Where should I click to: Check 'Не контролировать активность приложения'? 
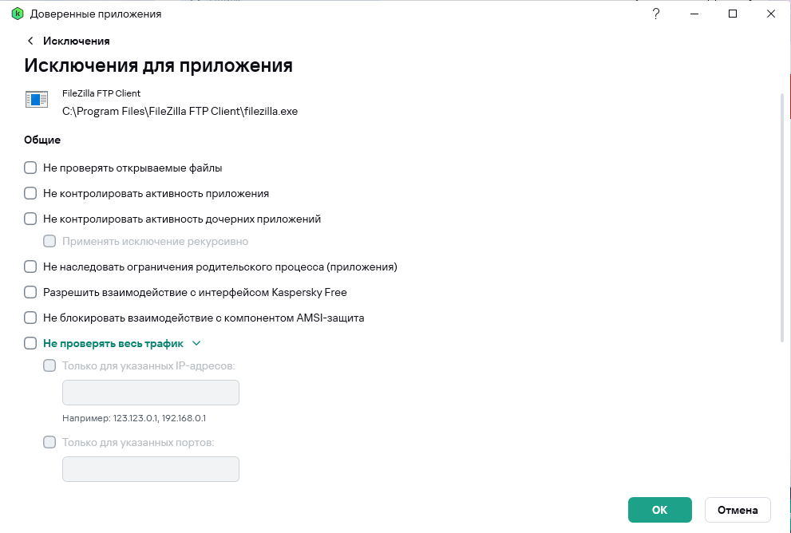click(x=30, y=193)
